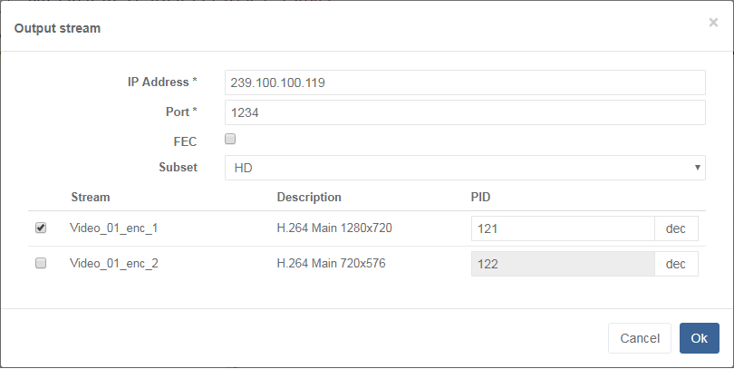Click the Port input field
The height and width of the screenshot is (369, 734).
tap(464, 112)
